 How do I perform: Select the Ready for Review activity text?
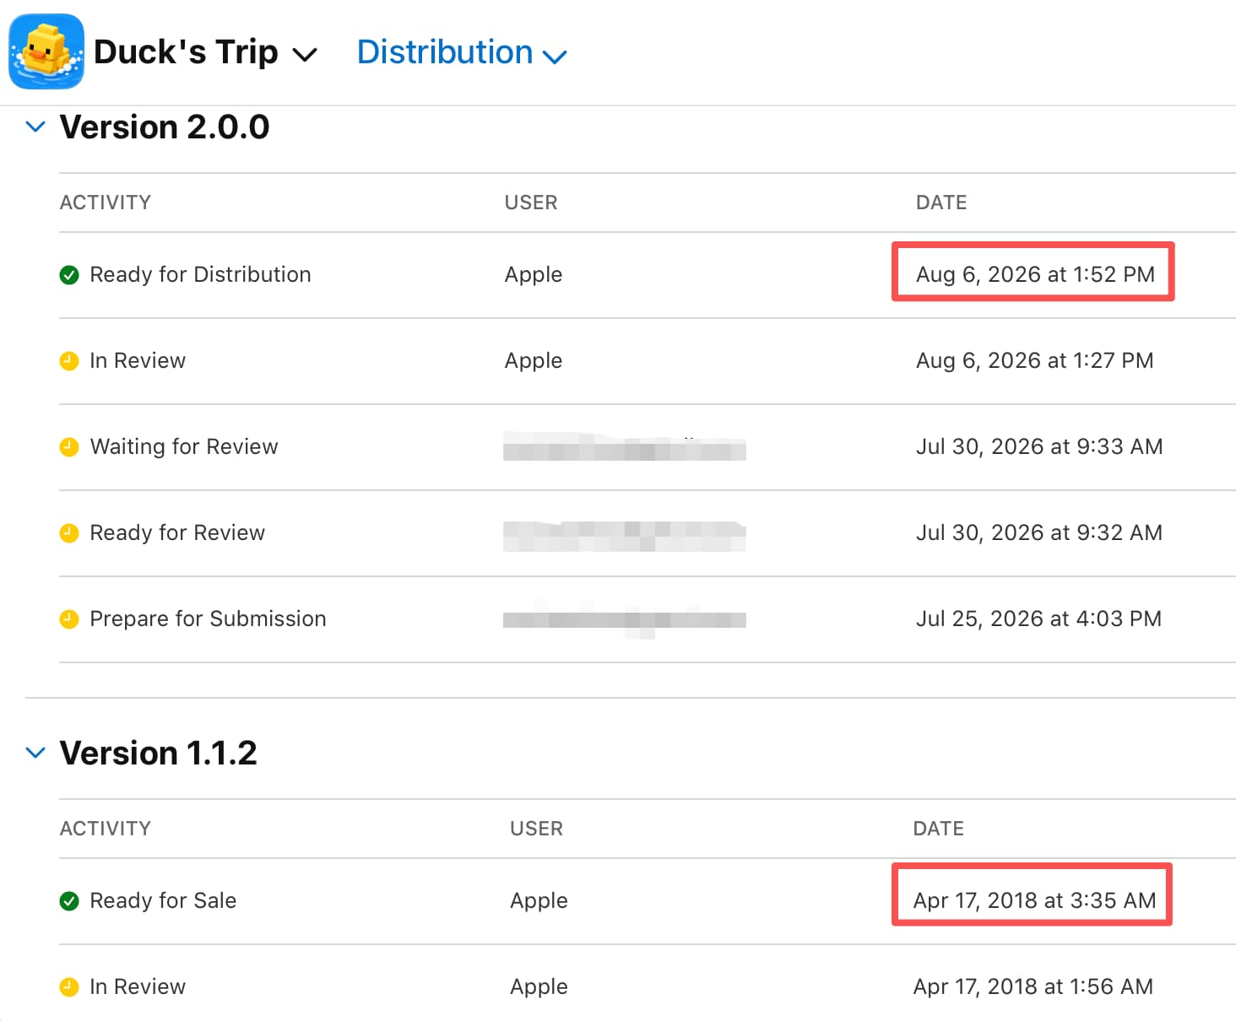177,532
